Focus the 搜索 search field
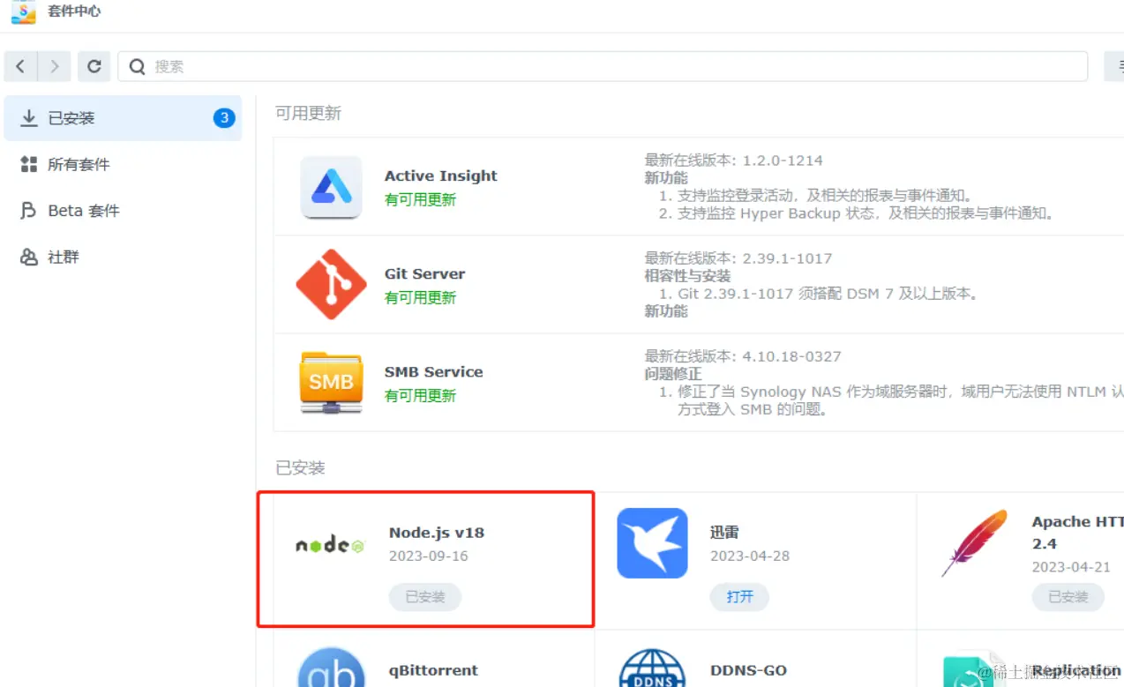This screenshot has height=687, width=1124. (603, 66)
